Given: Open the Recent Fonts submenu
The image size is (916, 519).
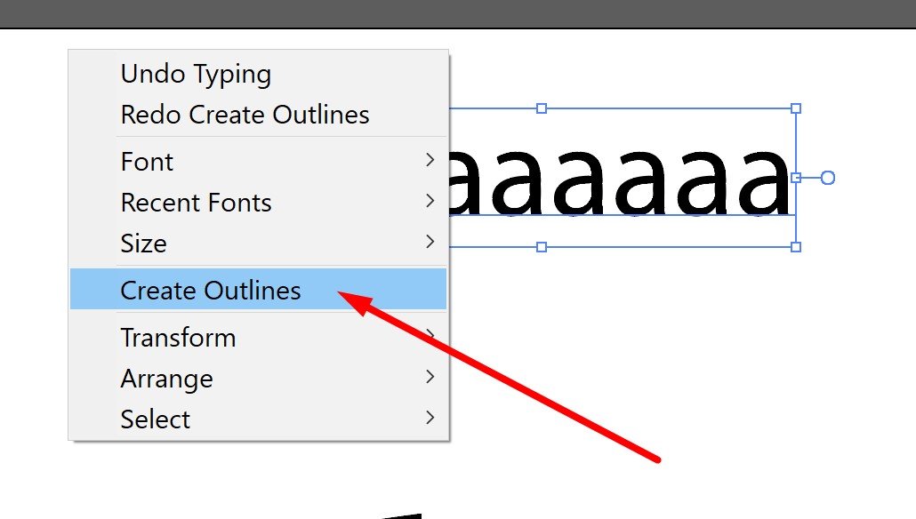Looking at the screenshot, I should [x=258, y=203].
